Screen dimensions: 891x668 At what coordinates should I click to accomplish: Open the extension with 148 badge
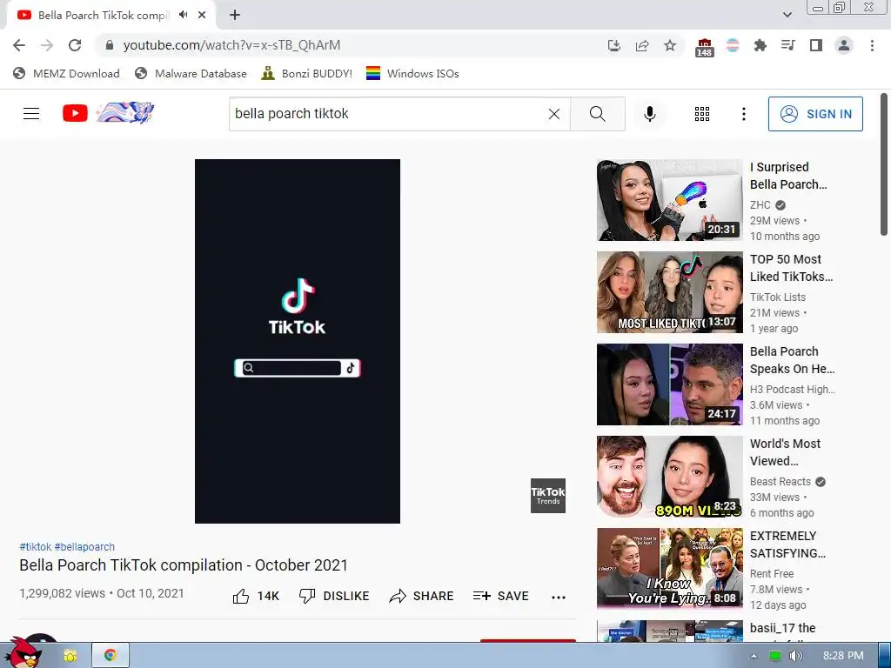704,47
